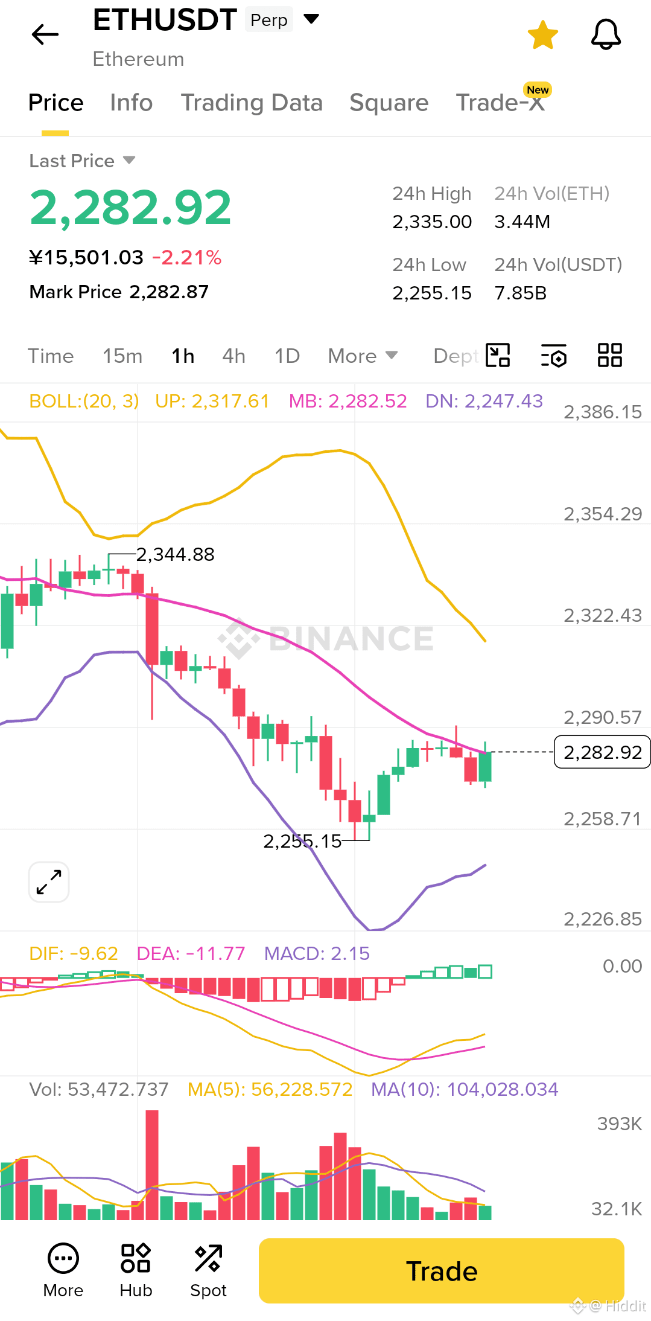Select the 15m chart interval
Viewport: 651px width, 1321px height.
pos(122,356)
